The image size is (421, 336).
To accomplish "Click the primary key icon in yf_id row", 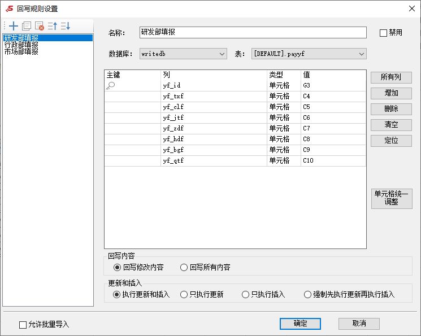I will (110, 86).
